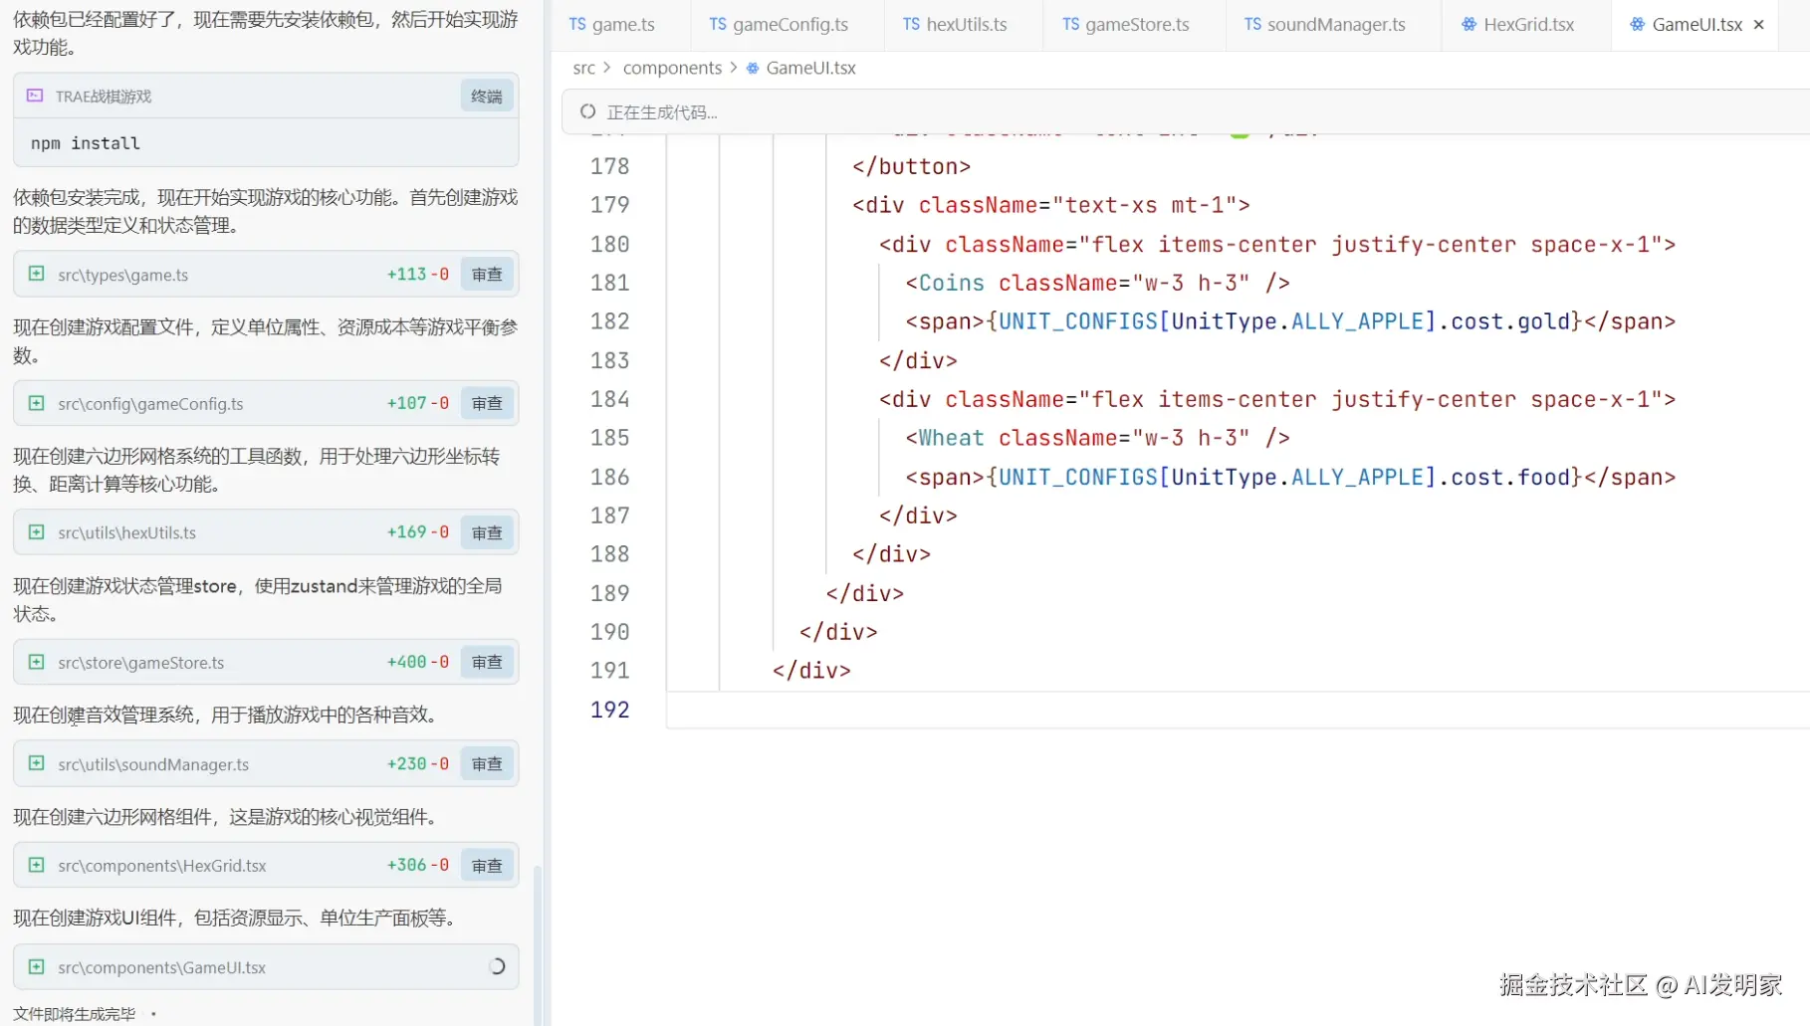1810x1026 pixels.
Task: Open the game.ts editor tab
Action: [x=611, y=24]
